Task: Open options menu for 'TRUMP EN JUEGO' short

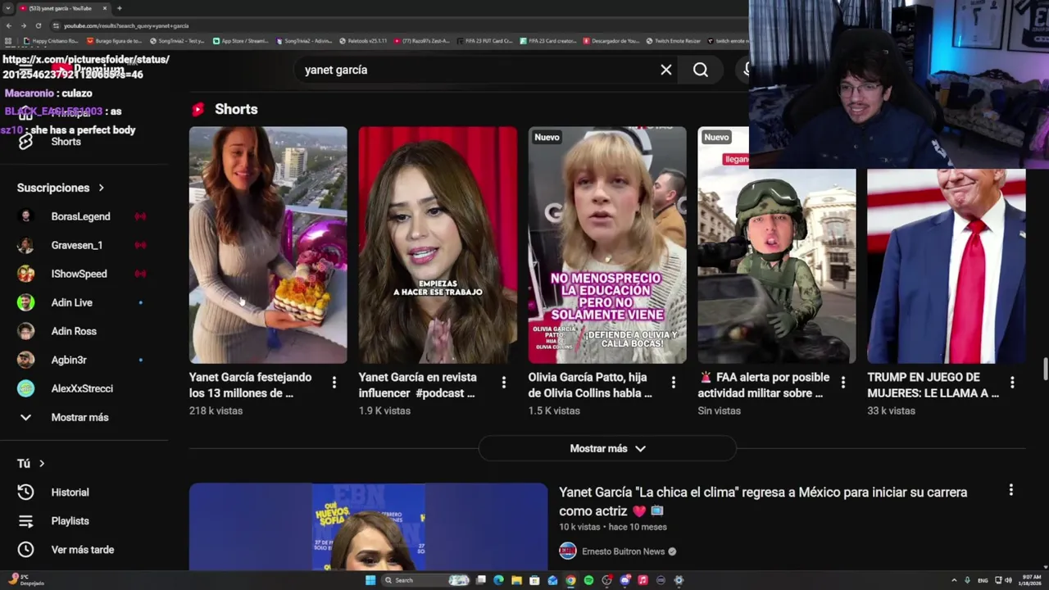Action: (x=1013, y=382)
